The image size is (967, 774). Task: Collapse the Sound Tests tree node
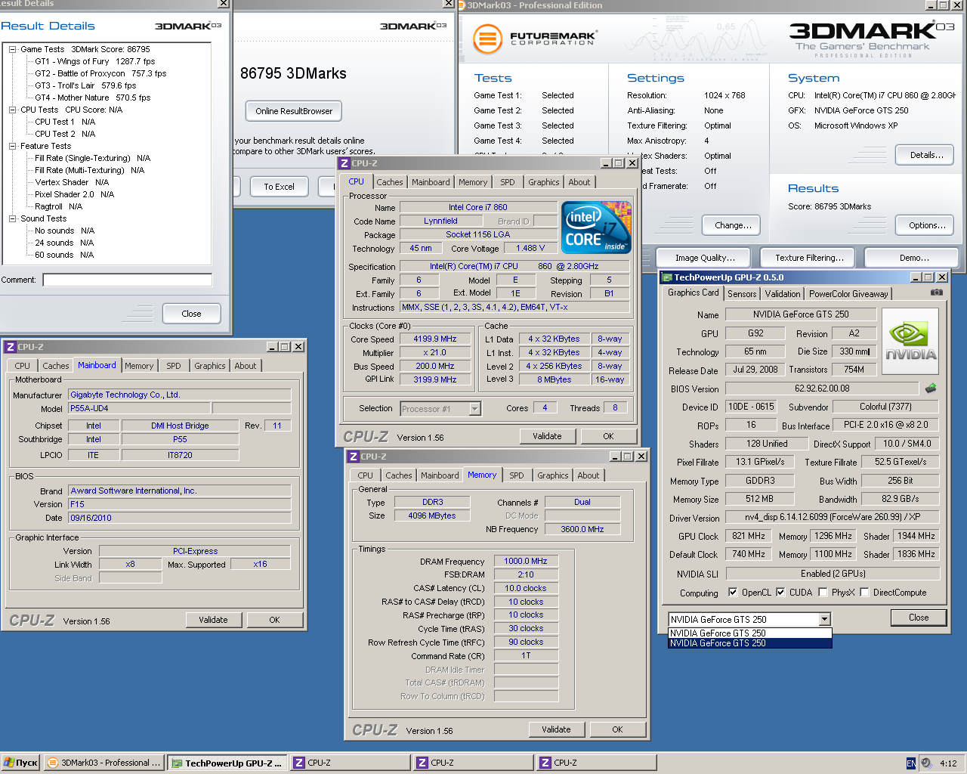[13, 218]
